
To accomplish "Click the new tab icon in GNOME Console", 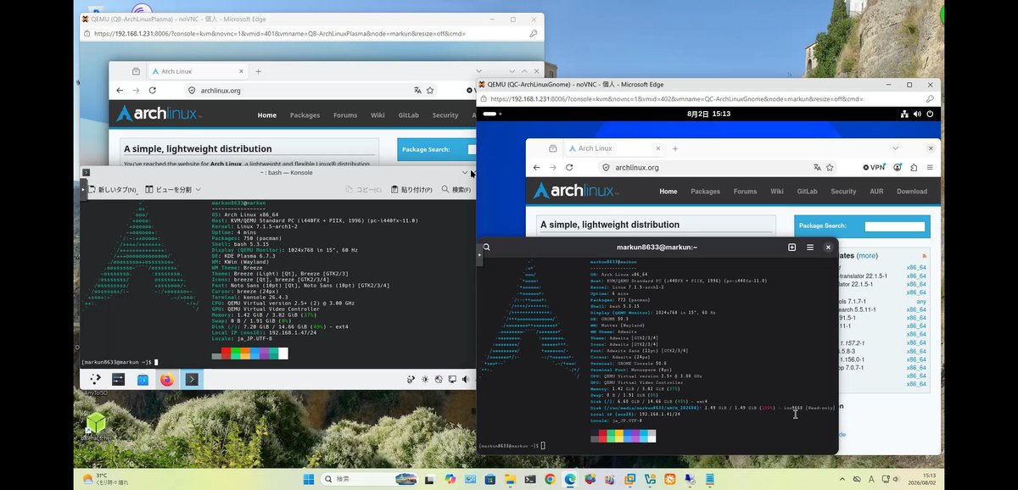I will pyautogui.click(x=791, y=248).
